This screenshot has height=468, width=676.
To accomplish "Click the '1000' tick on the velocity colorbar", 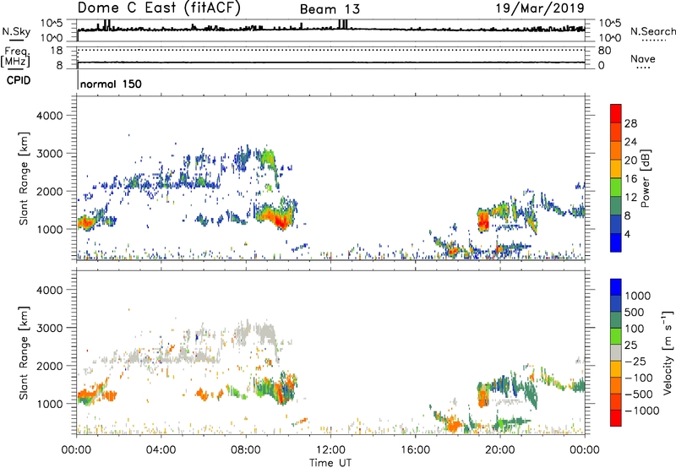I will point(638,296).
